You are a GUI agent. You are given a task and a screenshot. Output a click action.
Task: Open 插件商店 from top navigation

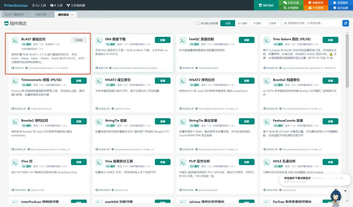coord(266,5)
